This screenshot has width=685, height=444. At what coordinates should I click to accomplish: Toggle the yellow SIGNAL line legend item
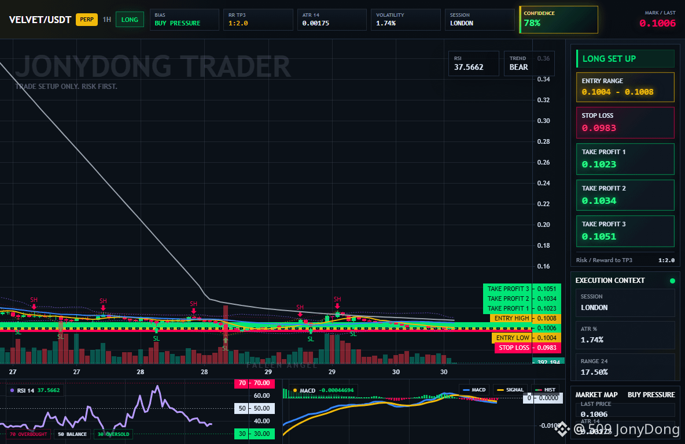pyautogui.click(x=510, y=390)
